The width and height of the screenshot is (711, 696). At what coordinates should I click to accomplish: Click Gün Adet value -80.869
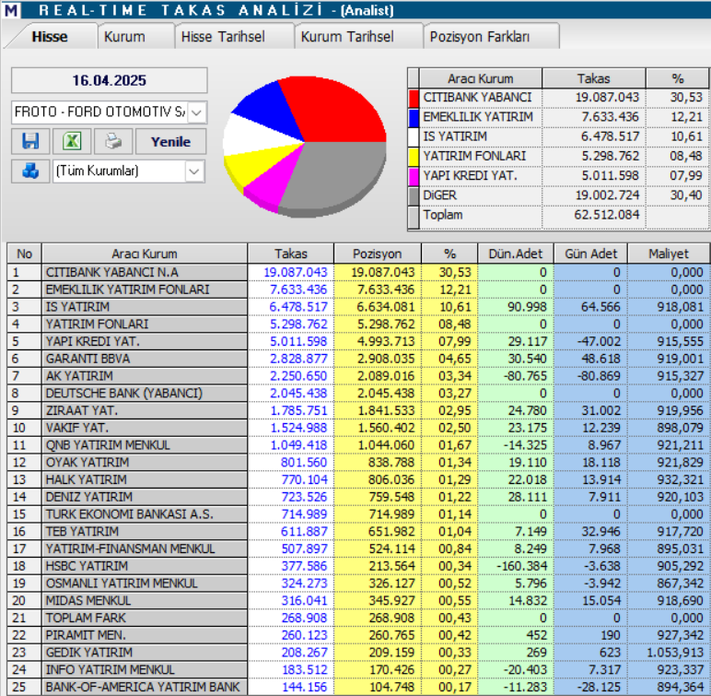(x=598, y=376)
